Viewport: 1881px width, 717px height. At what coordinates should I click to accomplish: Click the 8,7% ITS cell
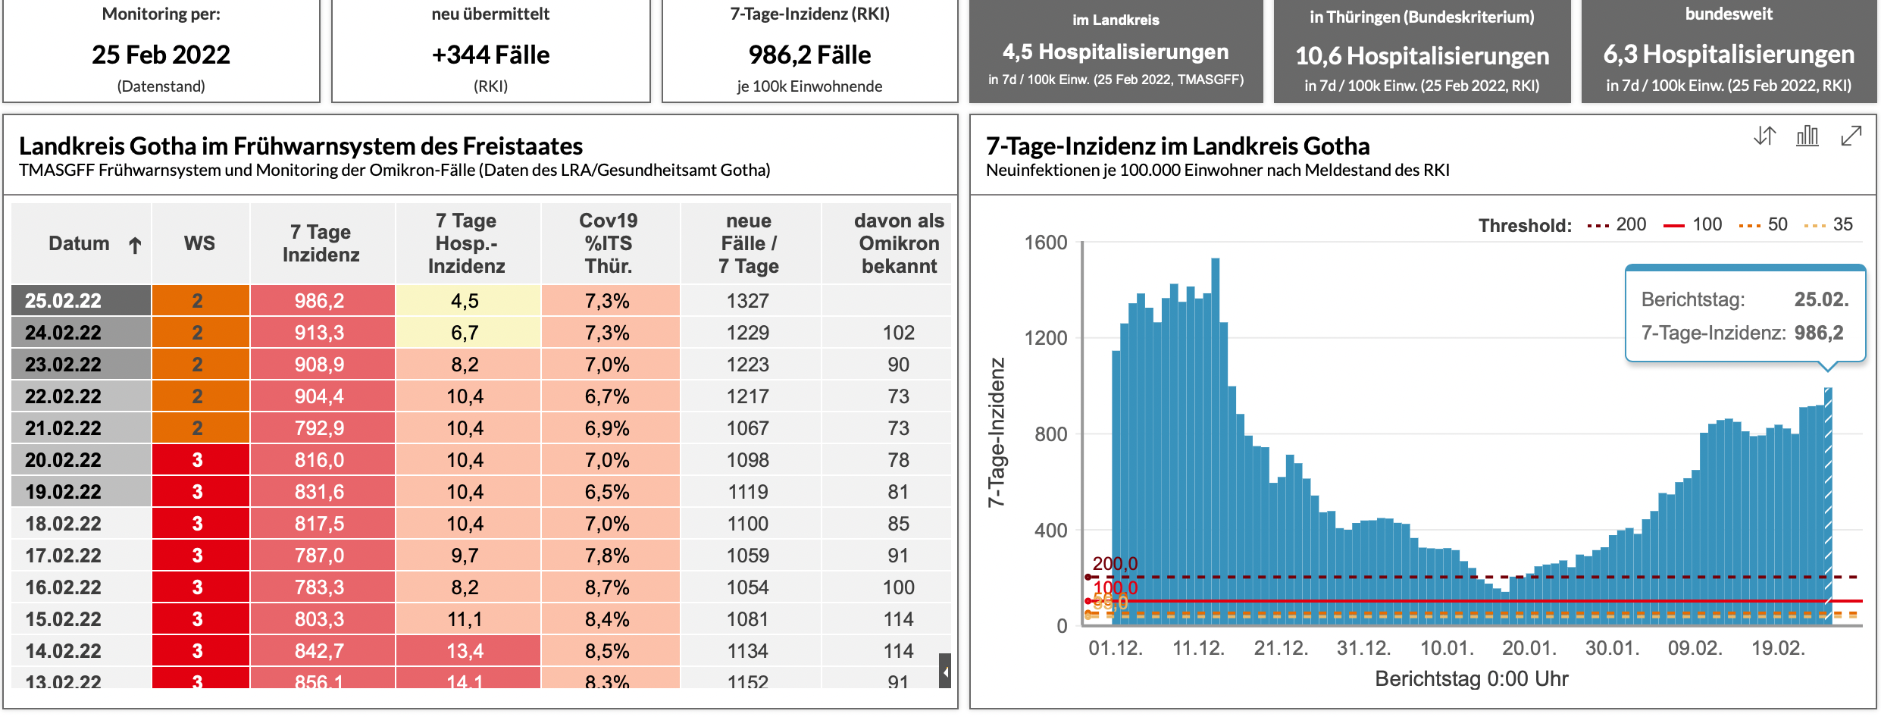click(x=611, y=587)
